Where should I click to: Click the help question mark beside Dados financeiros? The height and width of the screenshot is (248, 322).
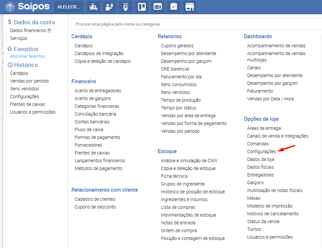[x=49, y=30]
